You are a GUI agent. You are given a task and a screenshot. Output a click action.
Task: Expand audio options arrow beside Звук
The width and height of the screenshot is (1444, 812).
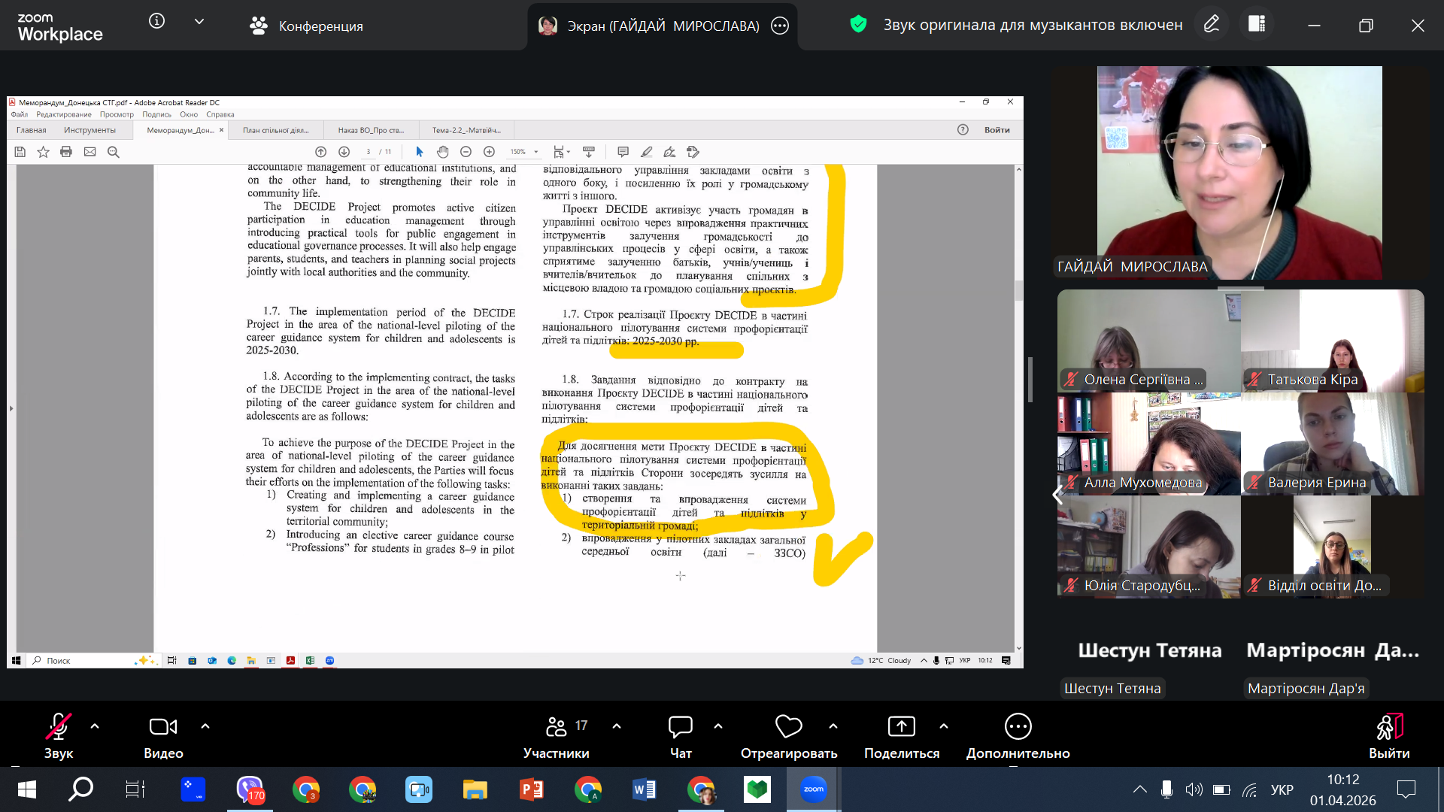[95, 726]
